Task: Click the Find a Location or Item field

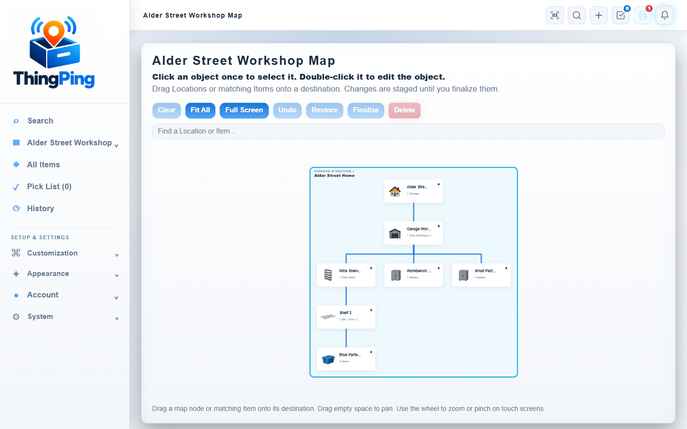Action: [408, 131]
